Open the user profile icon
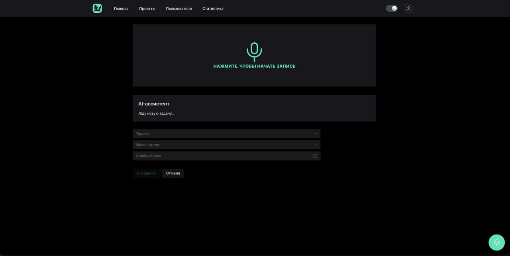 408,8
